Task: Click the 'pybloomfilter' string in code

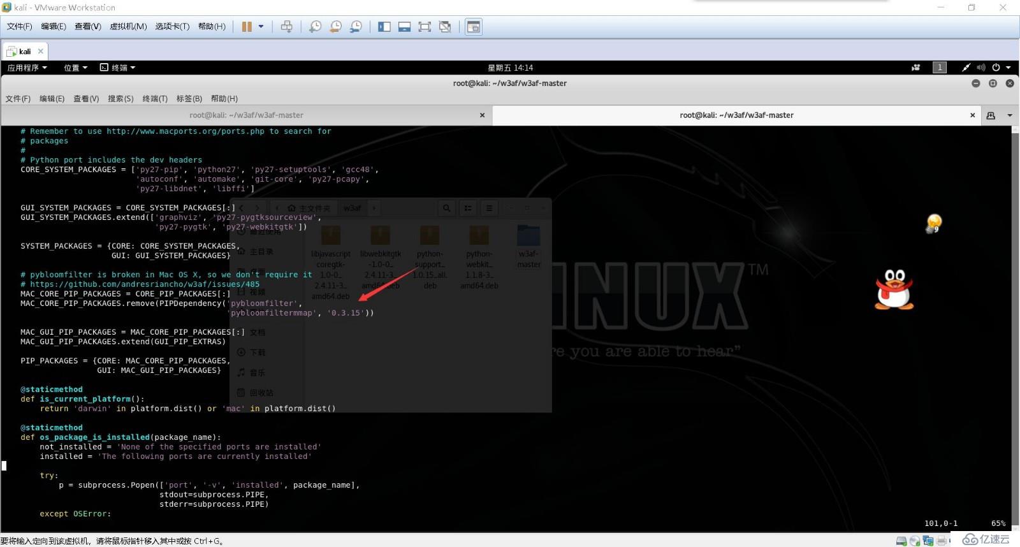Action: [262, 303]
